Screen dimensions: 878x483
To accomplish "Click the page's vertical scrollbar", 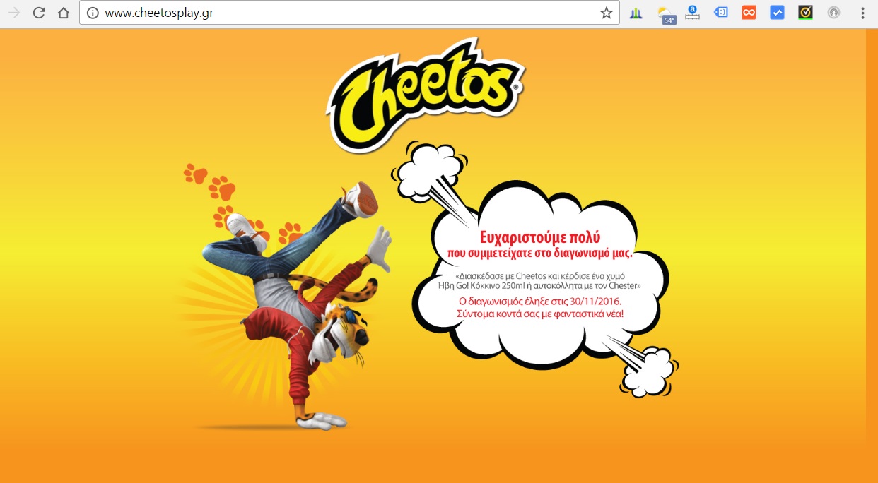I will [x=872, y=256].
